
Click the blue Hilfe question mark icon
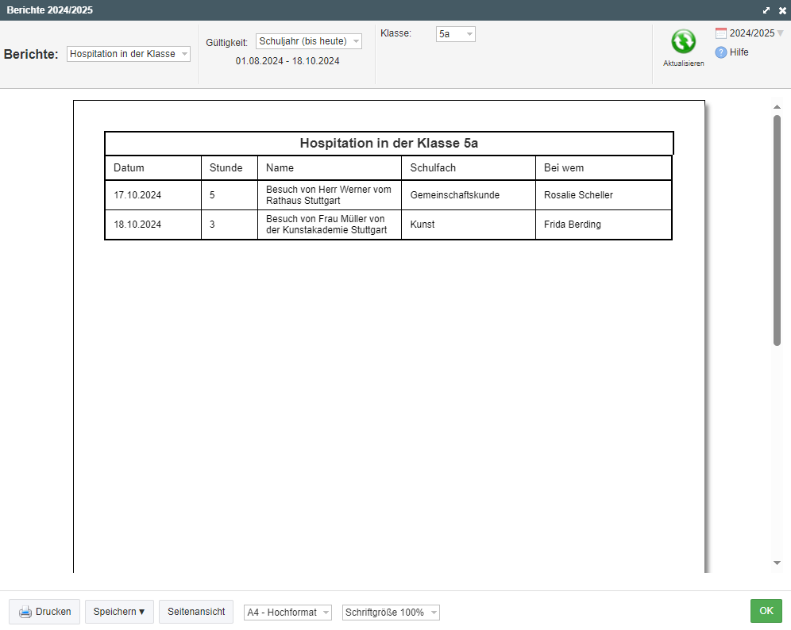coord(721,52)
